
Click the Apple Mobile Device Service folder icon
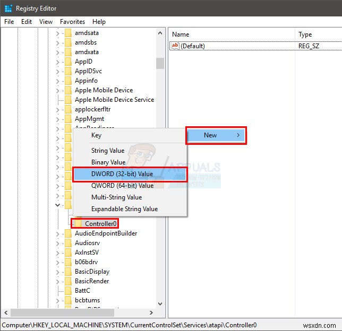pyautogui.click(x=68, y=100)
